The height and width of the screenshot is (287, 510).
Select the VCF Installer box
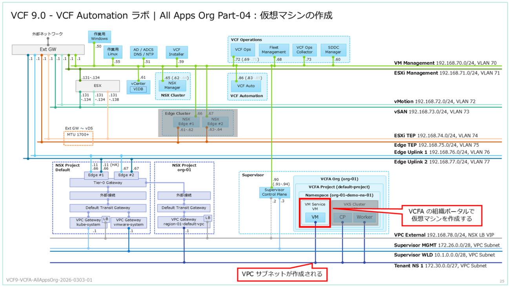tap(176, 52)
